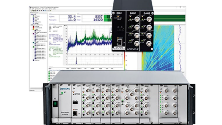
Task: Click the peak in the lower plot
Action: (76, 60)
